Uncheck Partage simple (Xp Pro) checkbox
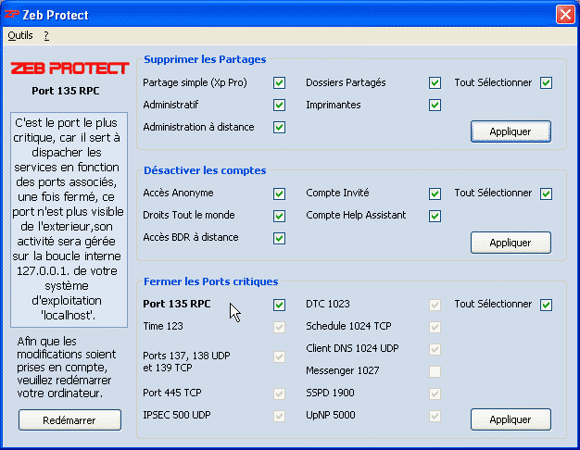This screenshot has height=450, width=580. point(279,82)
